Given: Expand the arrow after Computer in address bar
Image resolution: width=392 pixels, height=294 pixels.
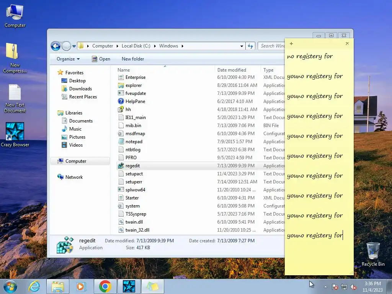Looking at the screenshot, I should pyautogui.click(x=117, y=46).
